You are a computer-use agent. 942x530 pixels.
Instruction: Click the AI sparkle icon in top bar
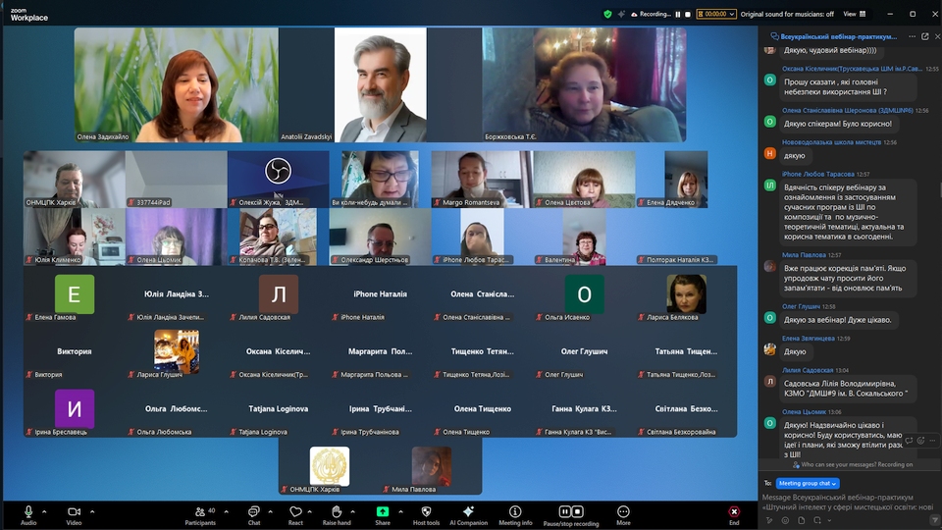[x=621, y=14]
